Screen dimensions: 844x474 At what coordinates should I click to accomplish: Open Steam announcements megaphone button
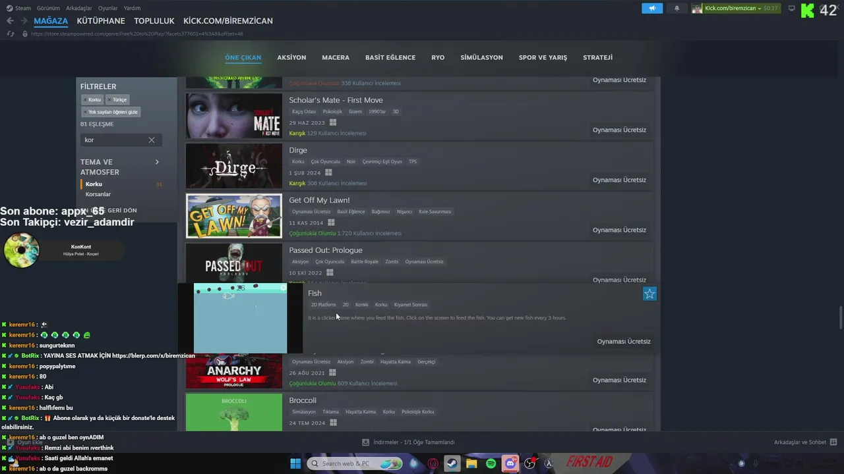coord(652,9)
